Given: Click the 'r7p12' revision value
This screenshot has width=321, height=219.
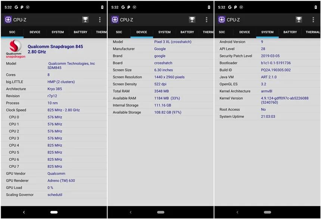Looking at the screenshot, I should tap(52, 96).
